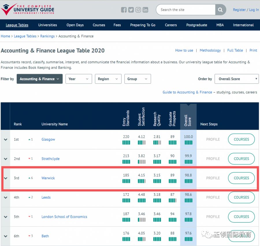Image resolution: width=260 pixels, height=246 pixels.
Task: Open the Profile link for Strathclyde
Action: 213,159
